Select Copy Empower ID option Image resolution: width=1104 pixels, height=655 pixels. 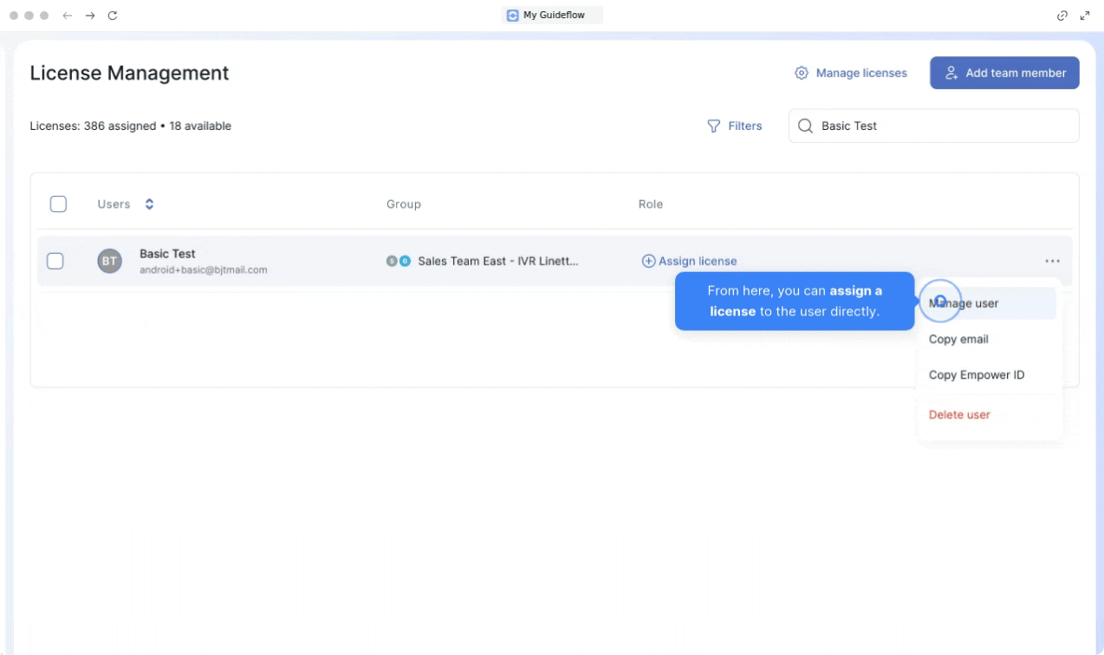pos(977,375)
